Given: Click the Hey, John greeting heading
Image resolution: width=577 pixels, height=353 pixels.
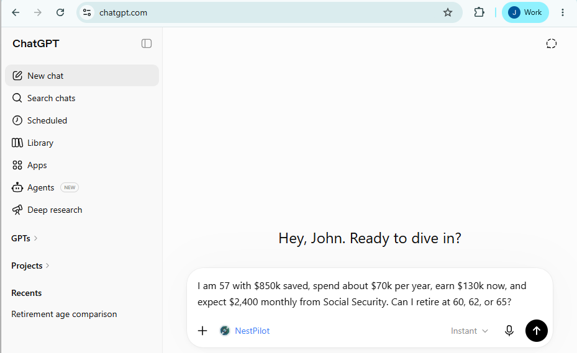Looking at the screenshot, I should (370, 238).
